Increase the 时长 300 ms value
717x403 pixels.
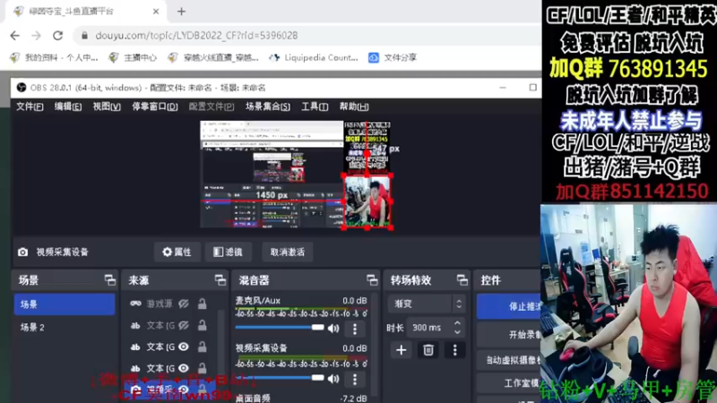point(457,323)
